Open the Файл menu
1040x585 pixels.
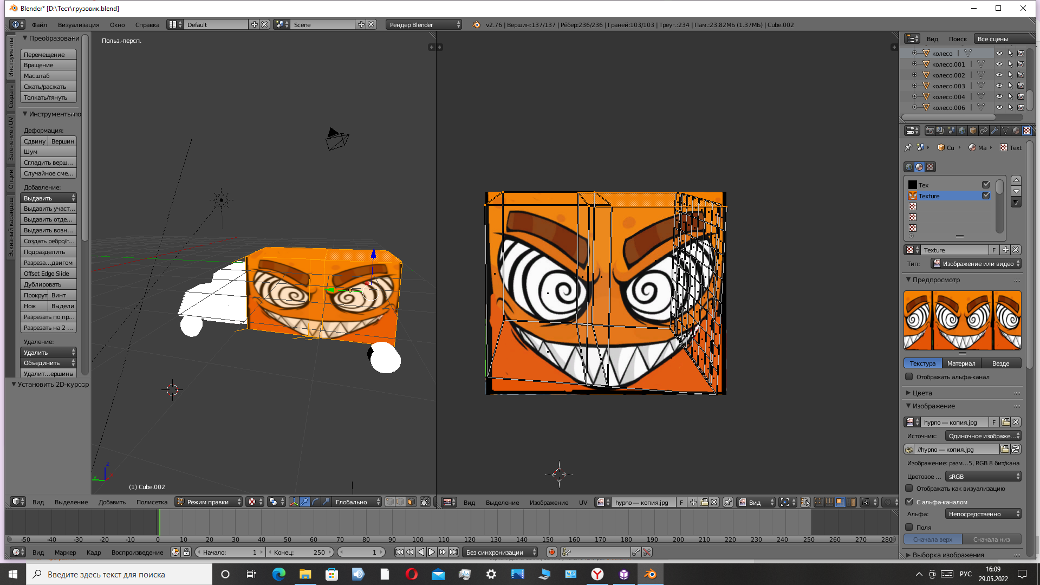39,25
